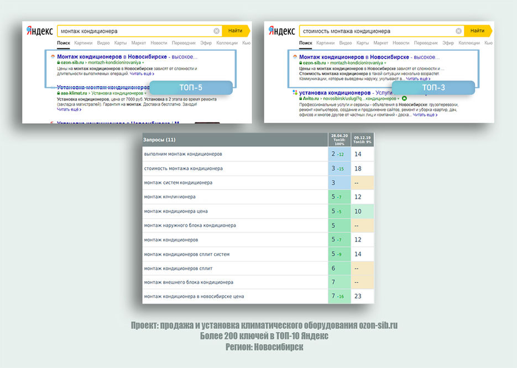Open Картинки tab in 'стоимость монтажа кондиционера' search
The height and width of the screenshot is (368, 517).
326,43
